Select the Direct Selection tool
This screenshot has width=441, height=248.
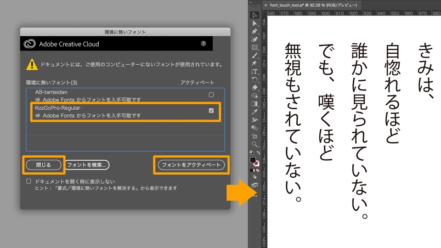pyautogui.click(x=254, y=23)
